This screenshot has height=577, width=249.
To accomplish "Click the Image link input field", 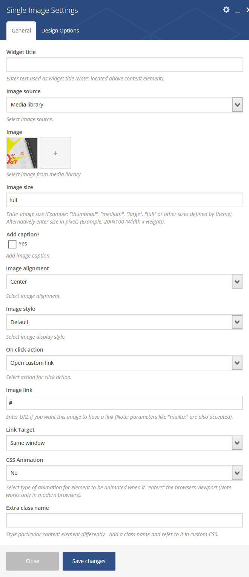I will point(124,403).
